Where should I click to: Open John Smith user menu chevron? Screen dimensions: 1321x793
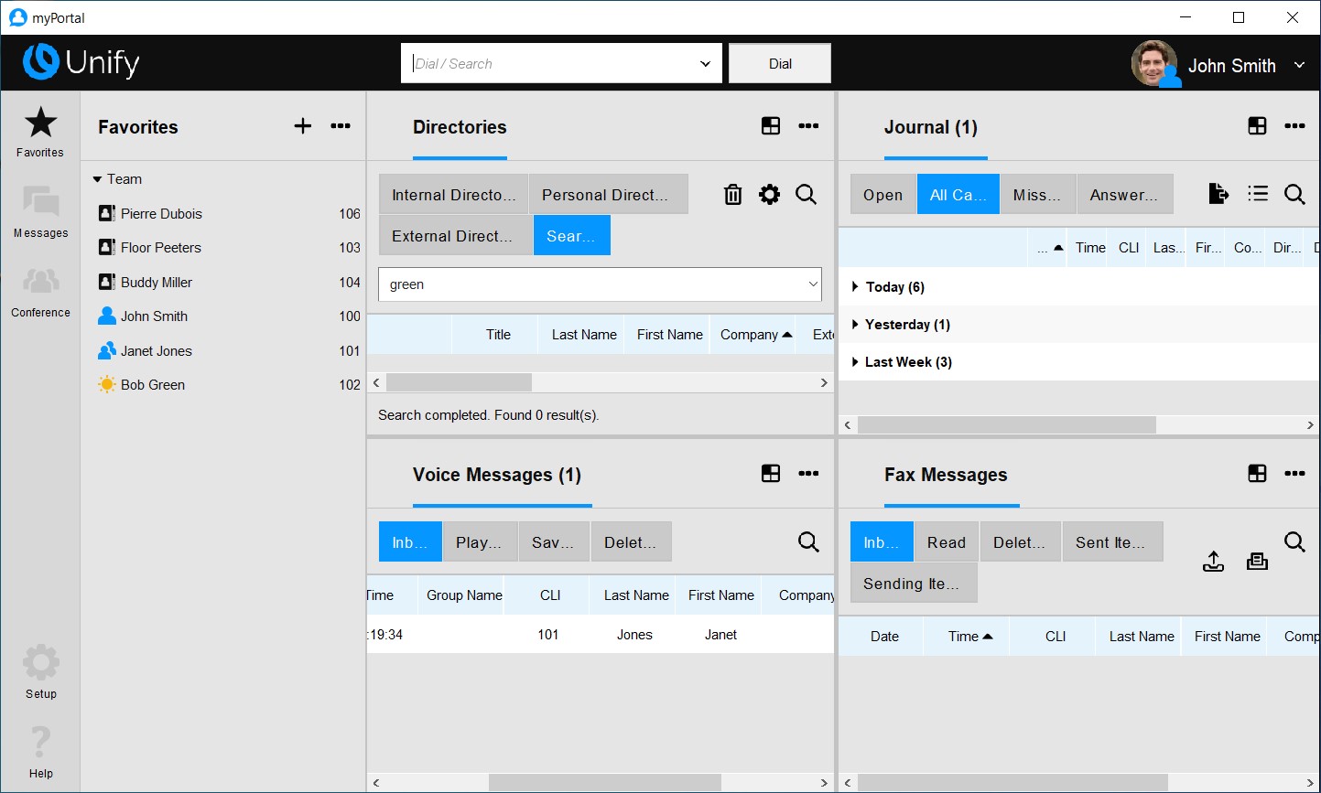click(1299, 65)
